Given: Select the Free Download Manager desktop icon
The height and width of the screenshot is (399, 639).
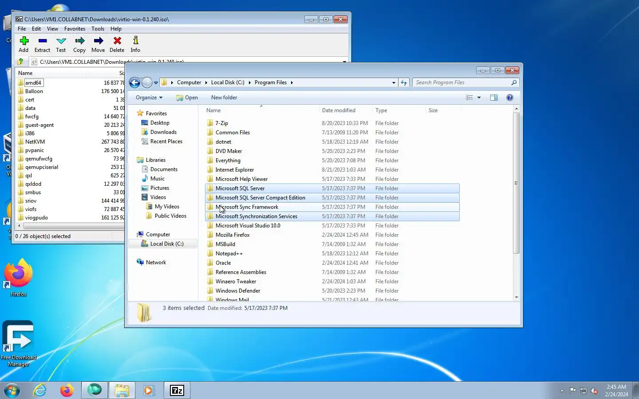Looking at the screenshot, I should [x=18, y=344].
